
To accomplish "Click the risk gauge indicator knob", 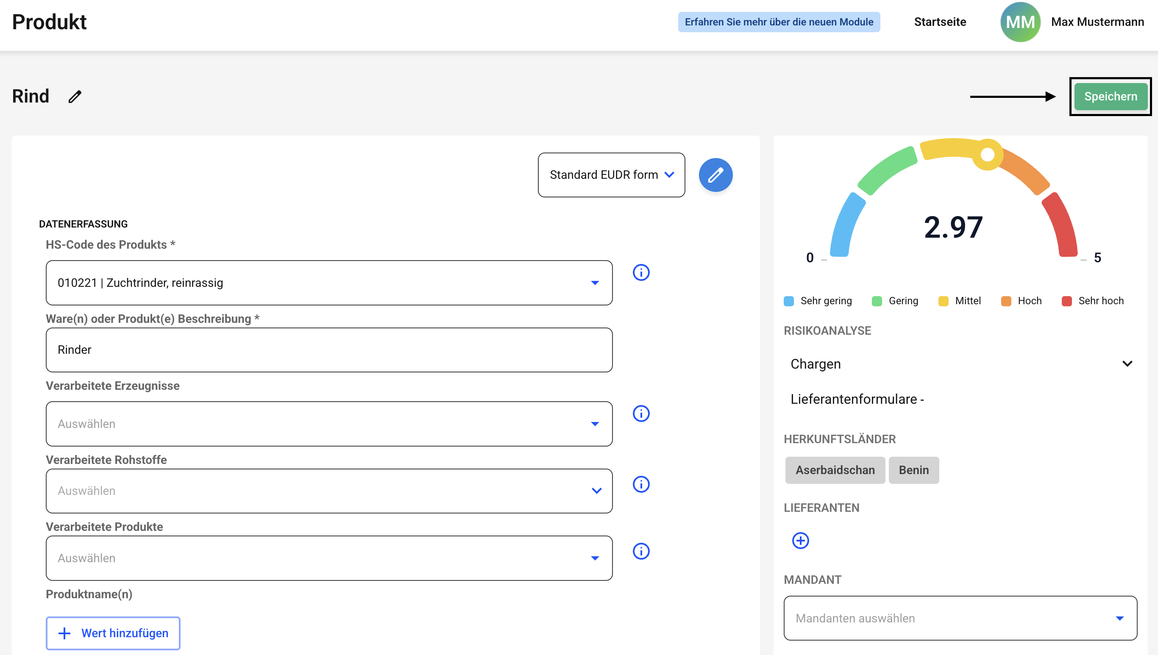I will click(987, 155).
